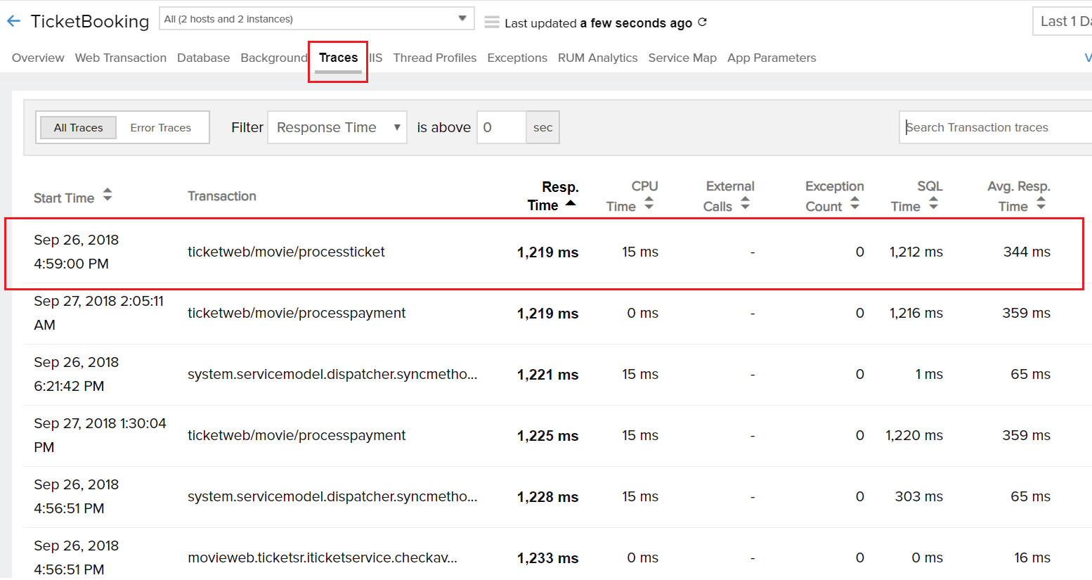Viewport: 1092px width, 580px height.
Task: Switch to the Web Transaction tab
Action: (121, 58)
